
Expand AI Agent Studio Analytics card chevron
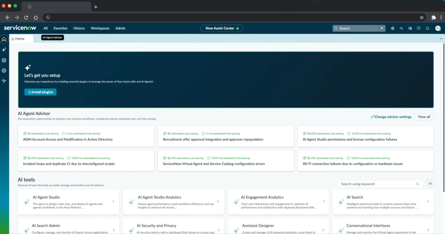218,202
